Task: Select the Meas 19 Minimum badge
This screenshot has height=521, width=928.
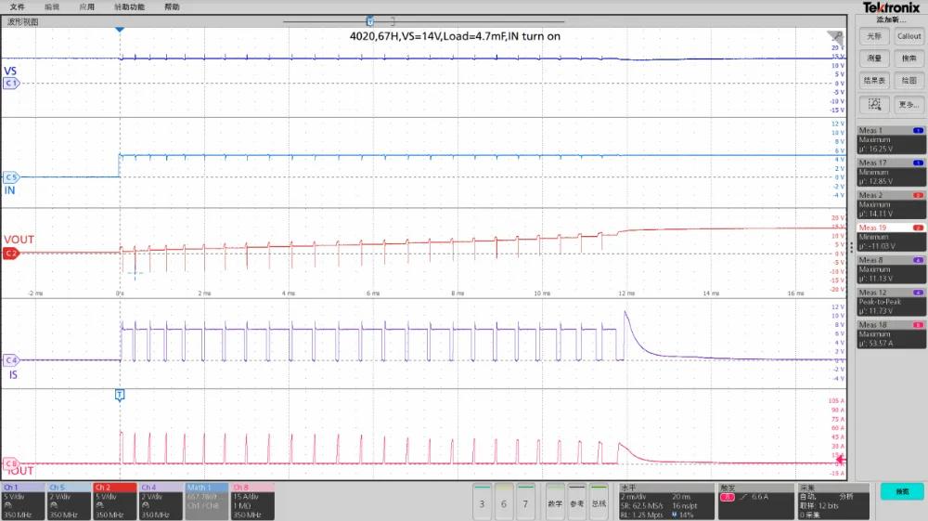Action: tap(890, 236)
